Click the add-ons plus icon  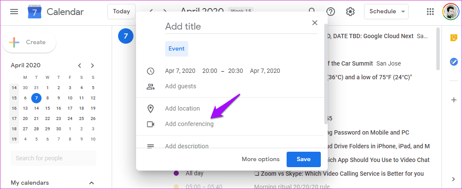coord(454,100)
